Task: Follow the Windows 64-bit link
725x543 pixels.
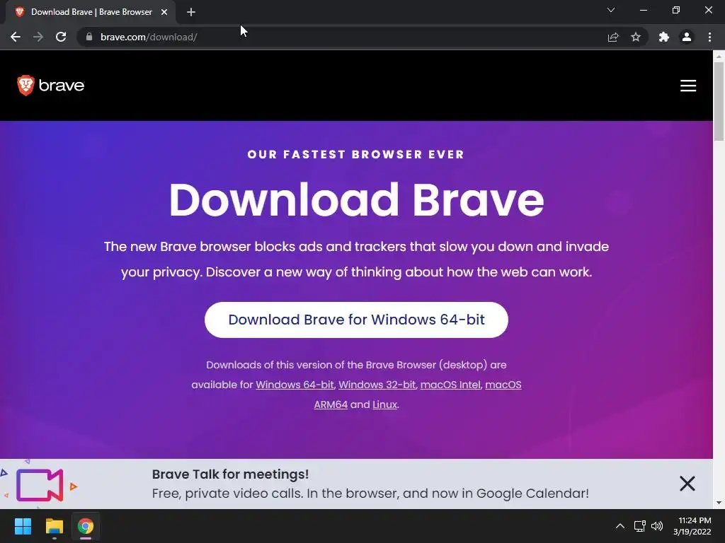Action: tap(295, 385)
